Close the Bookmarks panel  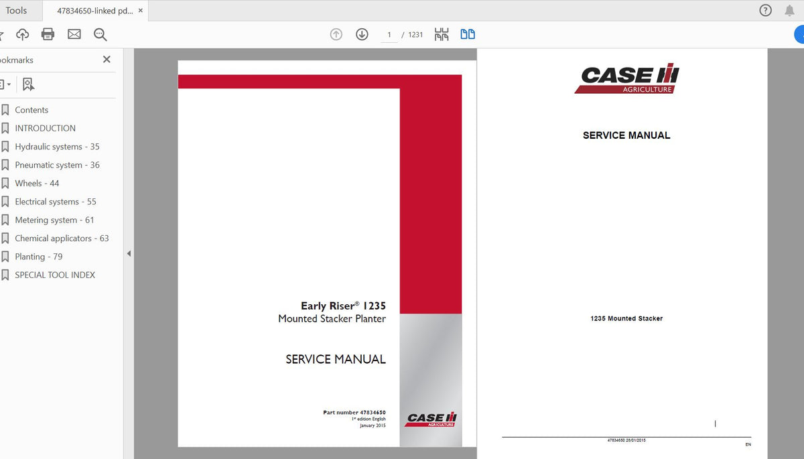[x=107, y=60]
